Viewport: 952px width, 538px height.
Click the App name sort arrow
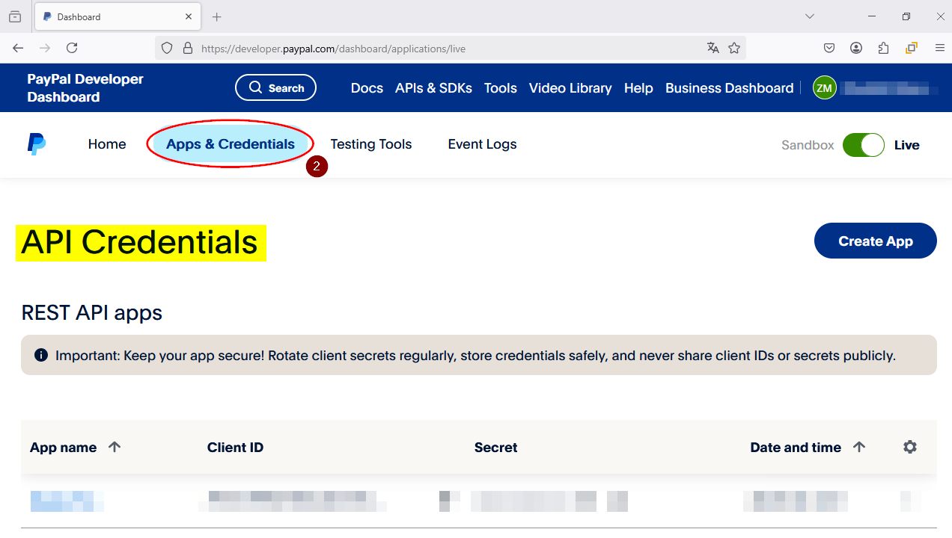[115, 447]
